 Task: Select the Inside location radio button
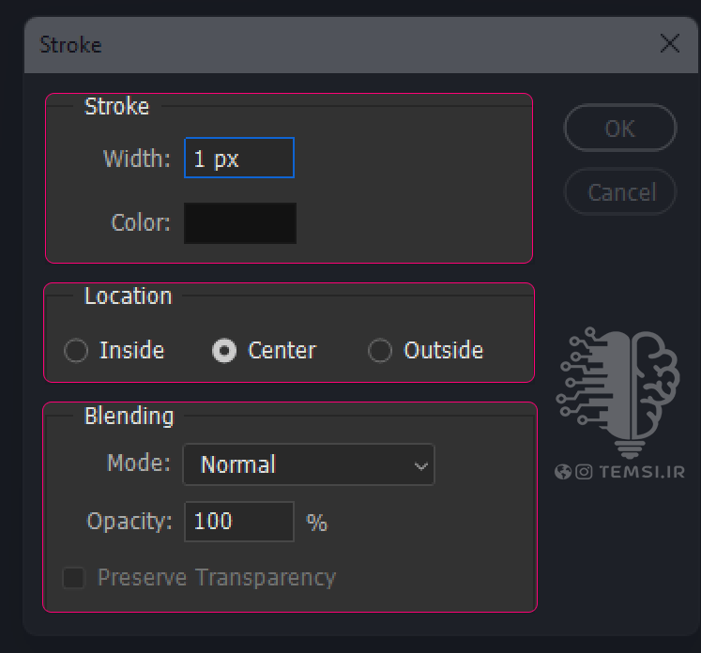pos(76,350)
